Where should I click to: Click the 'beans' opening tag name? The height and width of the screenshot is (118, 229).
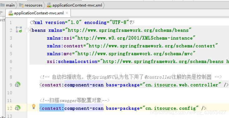pyautogui.click(x=39, y=30)
